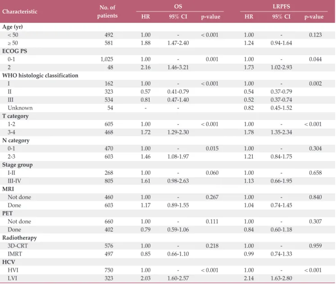Select the 'Stage group' section label
The image size is (336, 285).
(x=18, y=165)
